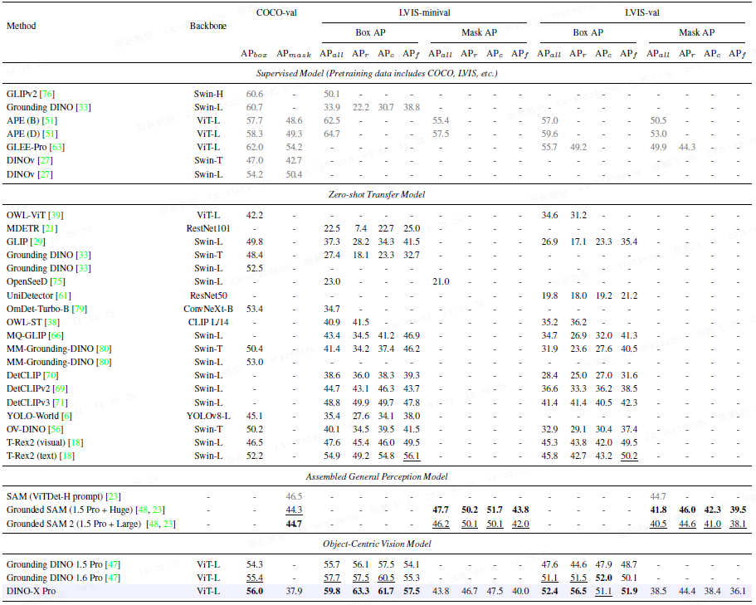Open citation 76 next to GLIPv2
756x605 pixels.
pos(46,94)
